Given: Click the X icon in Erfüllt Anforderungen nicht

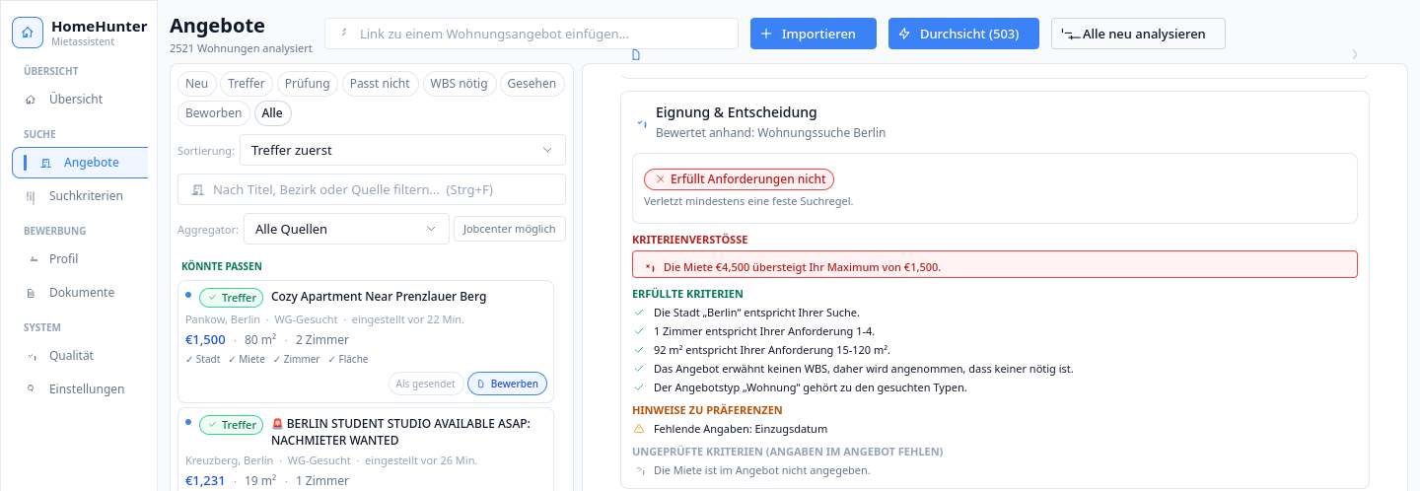Looking at the screenshot, I should pyautogui.click(x=660, y=179).
